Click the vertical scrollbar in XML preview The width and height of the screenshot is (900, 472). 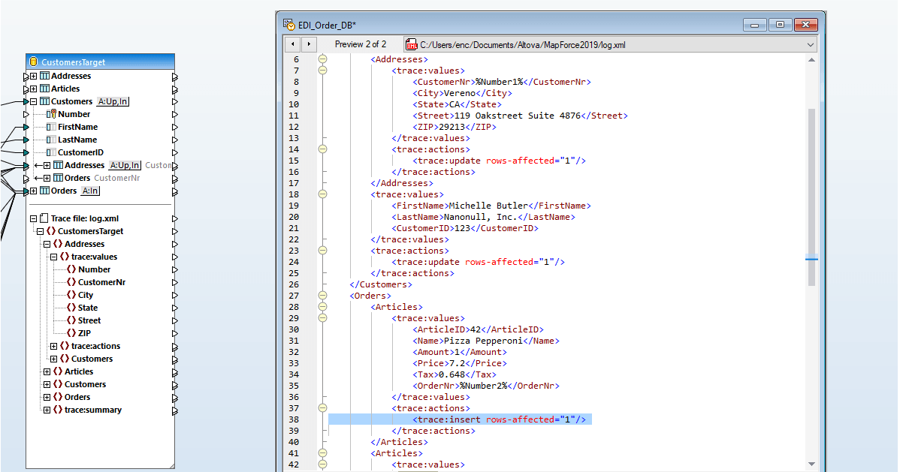click(x=811, y=195)
